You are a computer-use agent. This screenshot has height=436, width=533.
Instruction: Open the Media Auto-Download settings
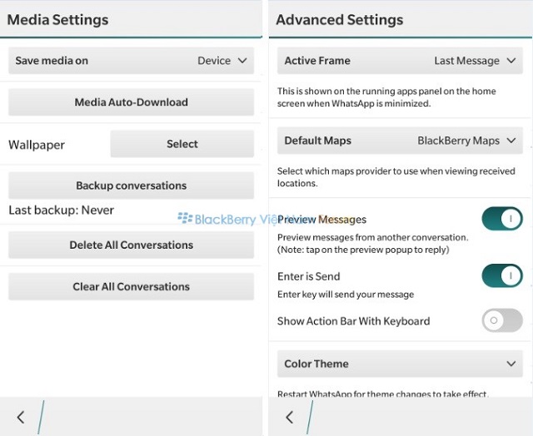132,102
